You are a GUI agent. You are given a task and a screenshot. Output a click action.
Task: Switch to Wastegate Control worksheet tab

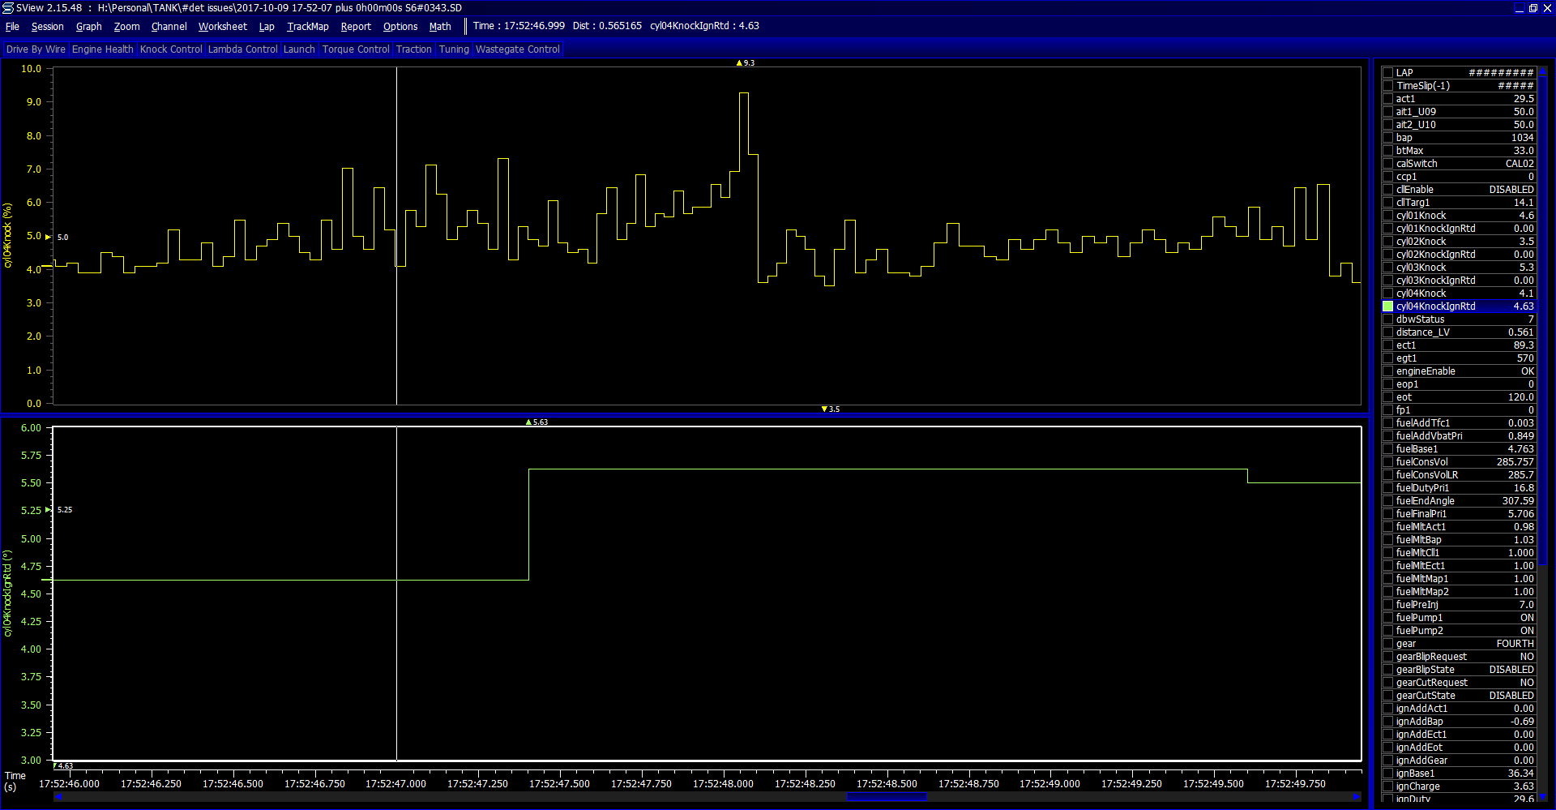(518, 49)
